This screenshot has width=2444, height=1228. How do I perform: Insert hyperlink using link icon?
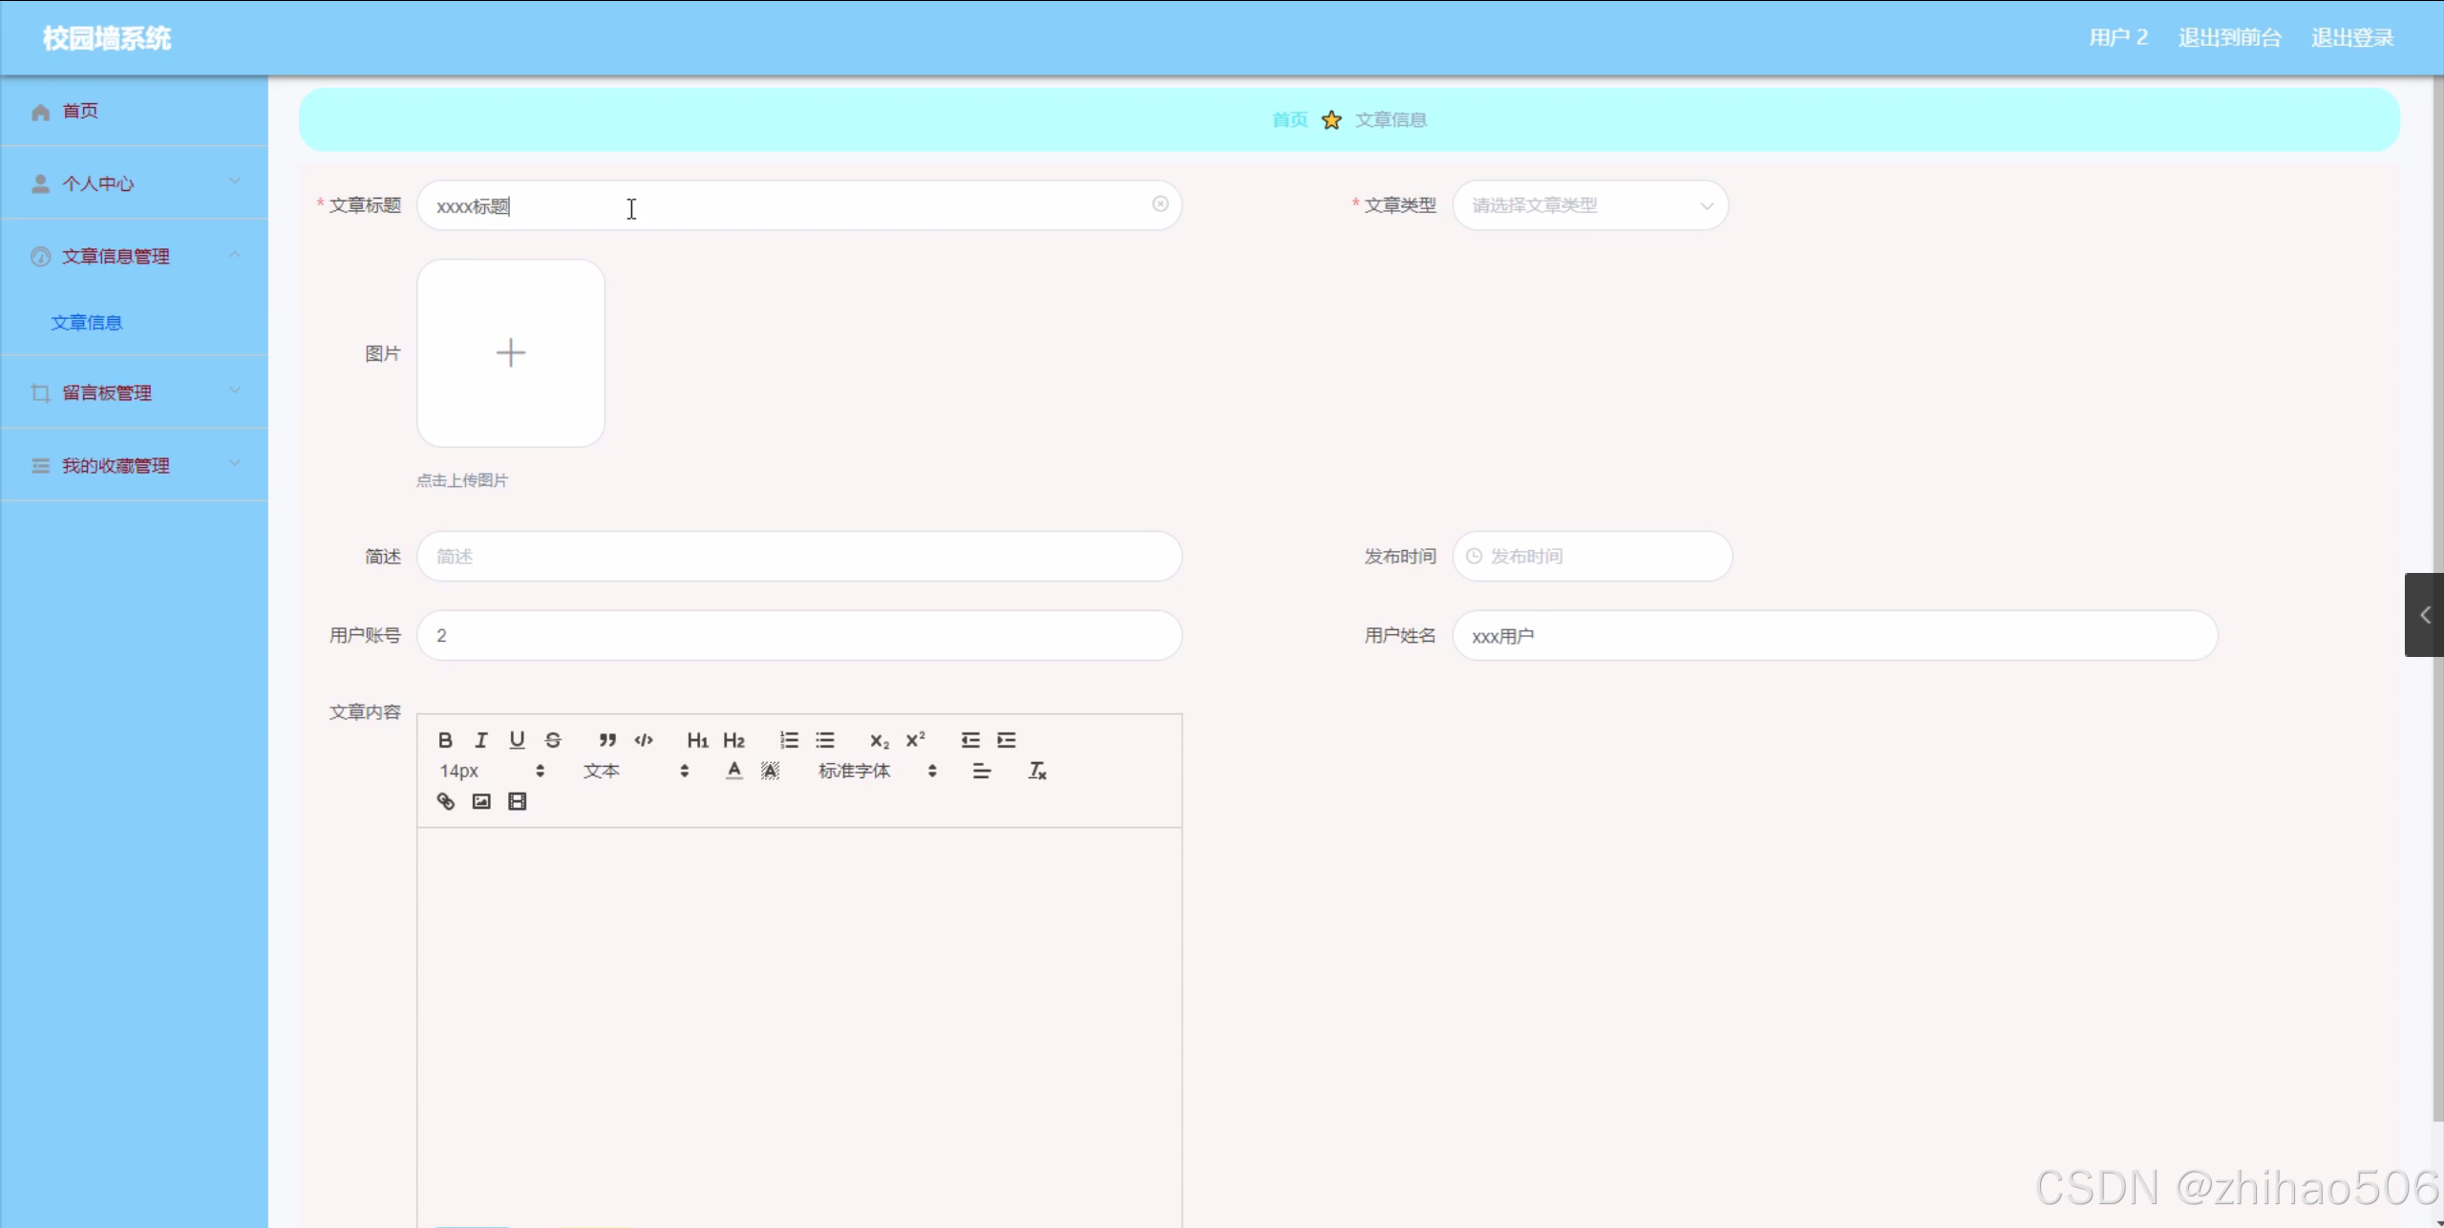coord(445,801)
